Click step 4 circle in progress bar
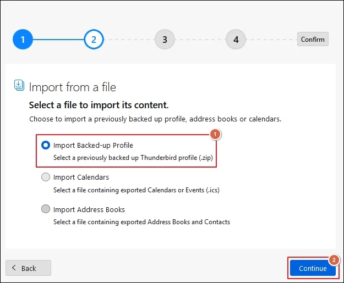This screenshot has height=283, width=344. click(236, 40)
